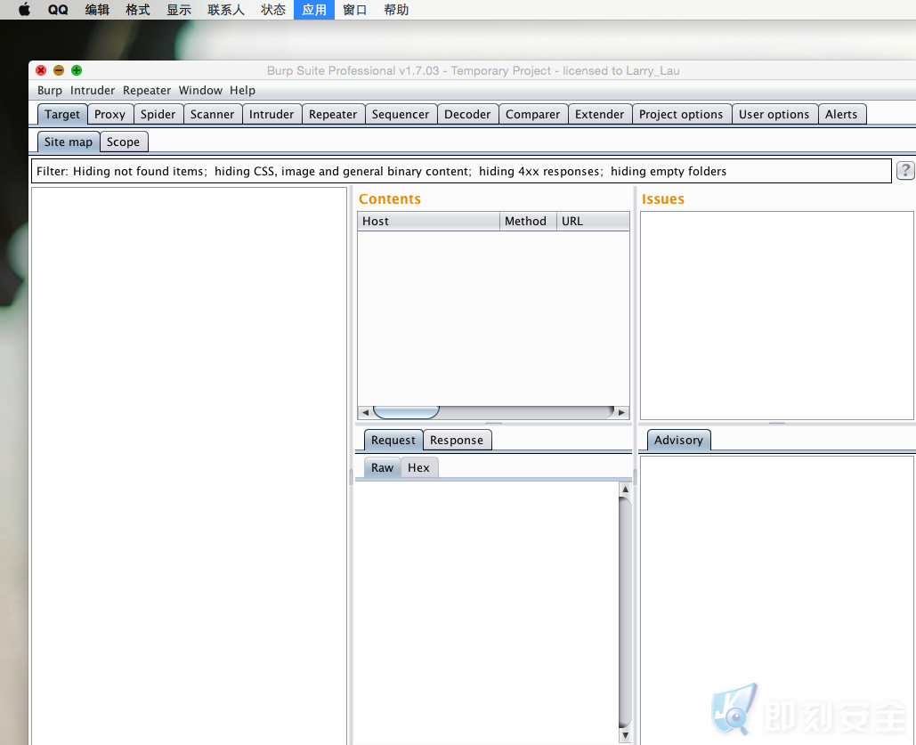Maximize the Burp Suite window
Screen dimensions: 916x745
[77, 70]
